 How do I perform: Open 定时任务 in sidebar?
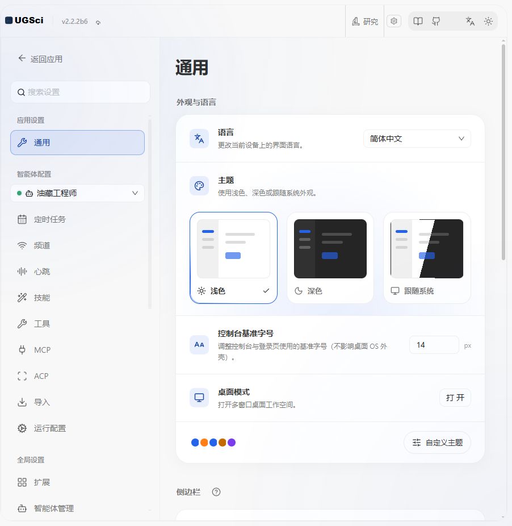(77, 219)
